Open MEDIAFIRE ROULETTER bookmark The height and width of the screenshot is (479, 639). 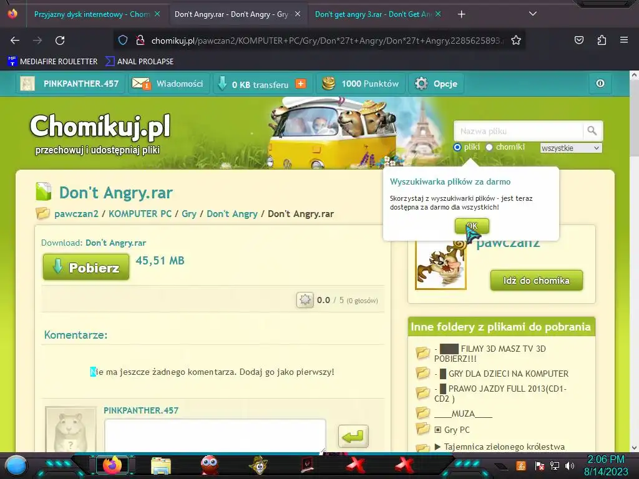pyautogui.click(x=52, y=62)
